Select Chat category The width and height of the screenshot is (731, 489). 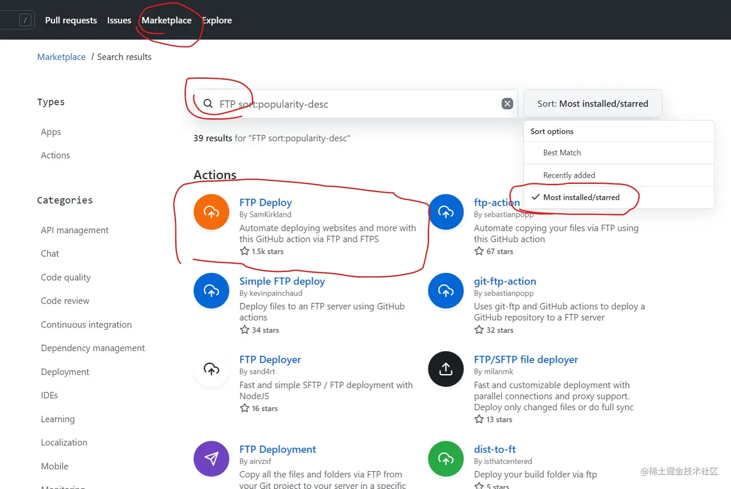50,253
